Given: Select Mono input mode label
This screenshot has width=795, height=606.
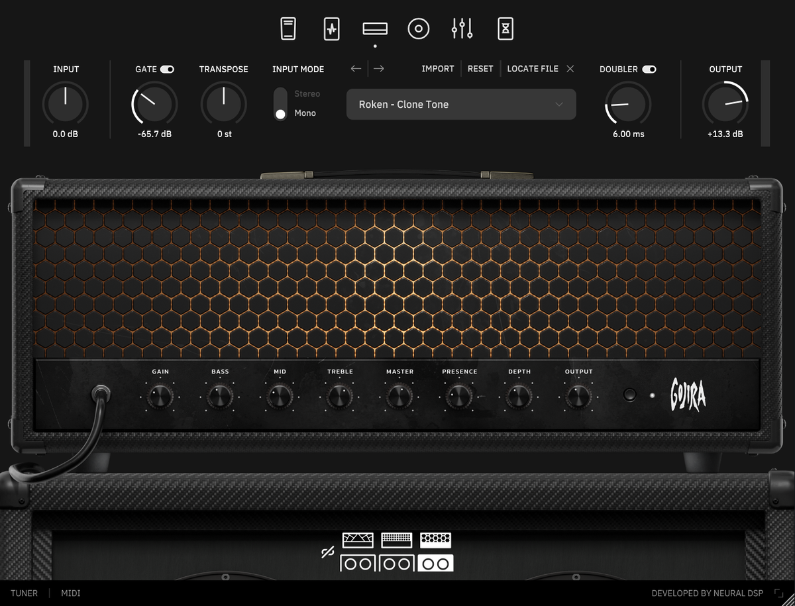Looking at the screenshot, I should click(305, 113).
